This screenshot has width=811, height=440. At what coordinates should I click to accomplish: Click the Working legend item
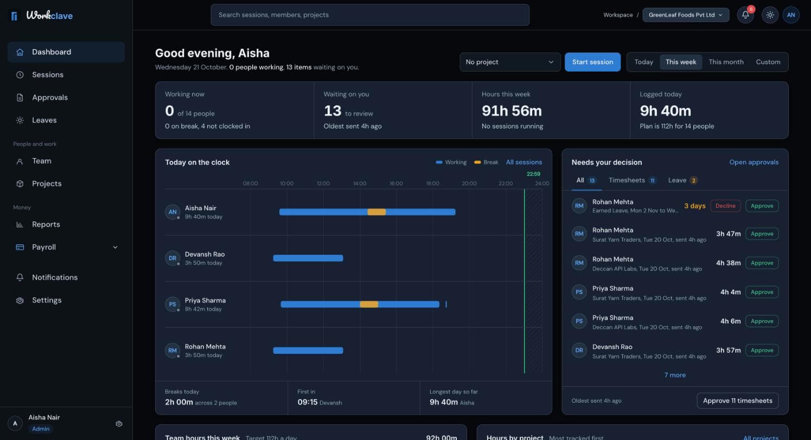pos(451,162)
